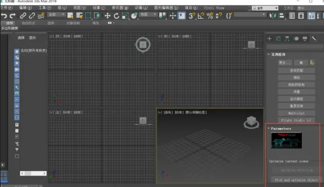
Task: Open the Create plus tab icon
Action: tap(269, 38)
